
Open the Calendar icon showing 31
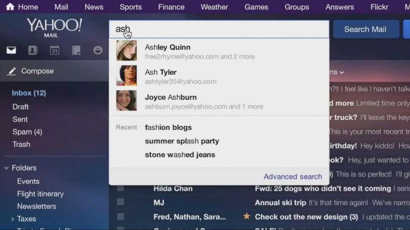(x=55, y=50)
